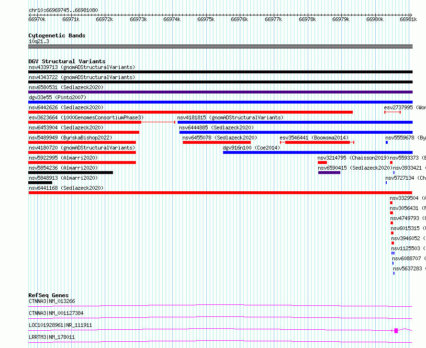426x348 pixels.
Task: Click esv3623664 (1000GenomesConsortiumPhase3) label
Action: tap(86, 117)
